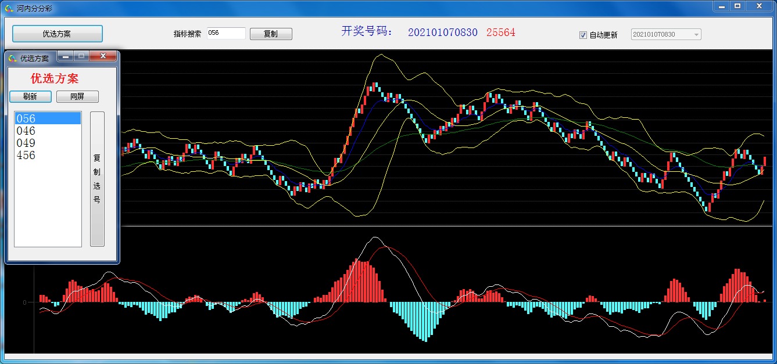Focus the 指标搜索 input field
777x364 pixels.
click(x=226, y=33)
